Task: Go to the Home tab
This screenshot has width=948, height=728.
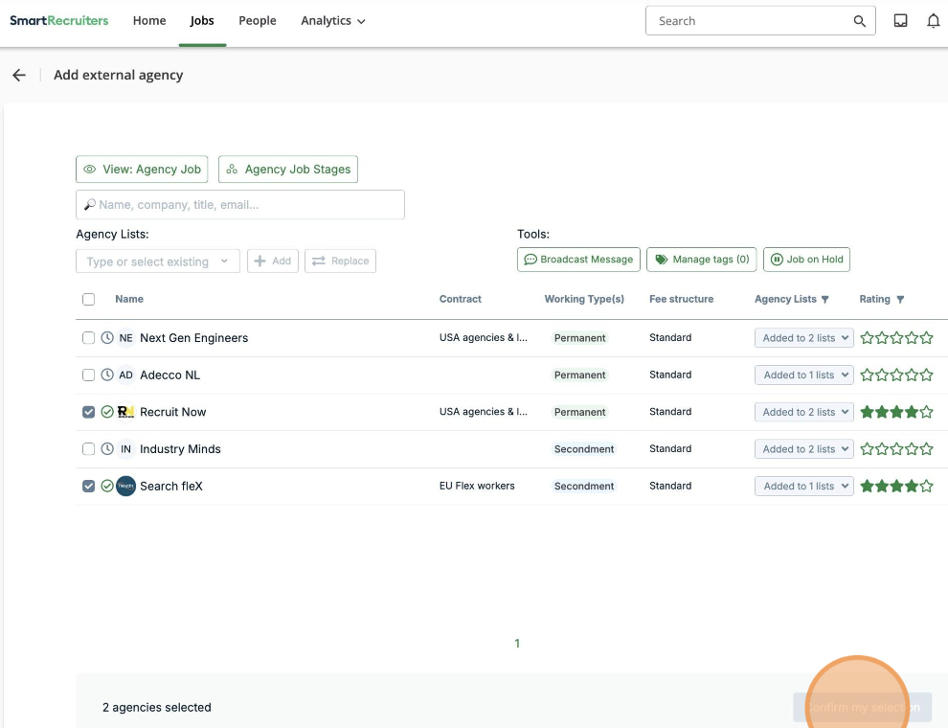Action: tap(149, 20)
